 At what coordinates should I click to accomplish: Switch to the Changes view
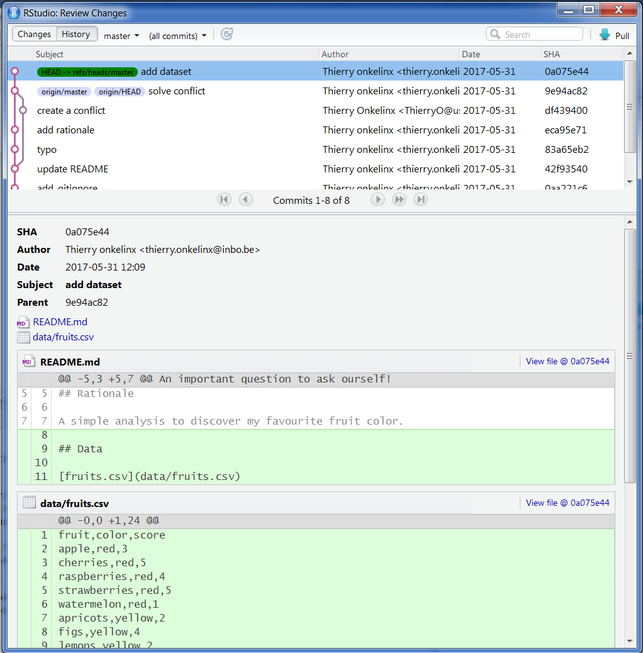point(34,35)
